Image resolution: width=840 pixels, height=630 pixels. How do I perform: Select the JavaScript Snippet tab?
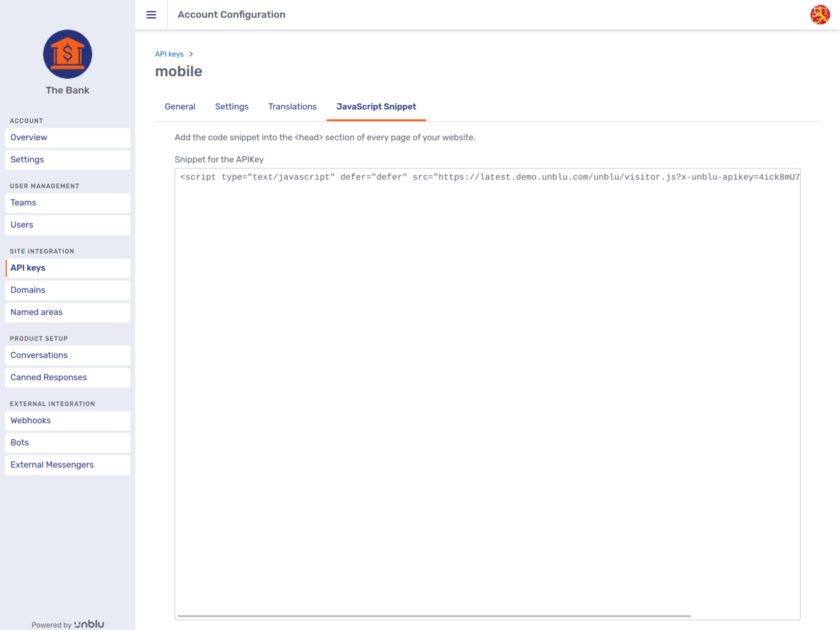tap(376, 106)
